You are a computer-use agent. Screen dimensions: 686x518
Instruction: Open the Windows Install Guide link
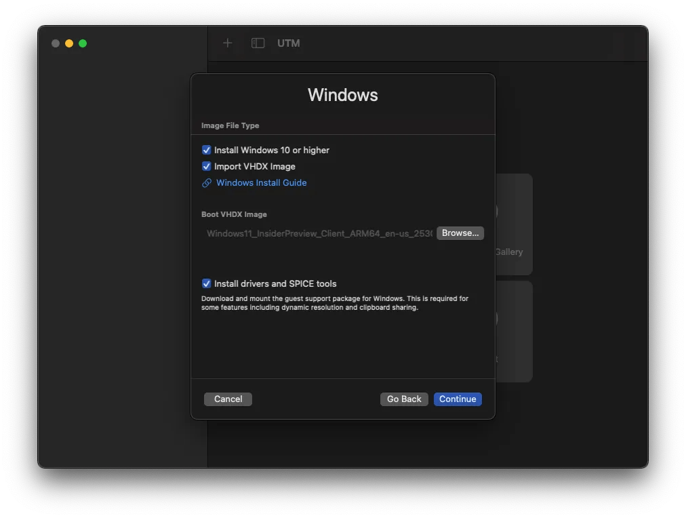261,182
